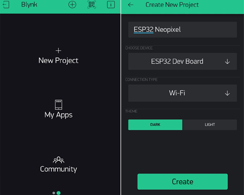Tap the down arrow beside Wi-Fi

coord(227,93)
